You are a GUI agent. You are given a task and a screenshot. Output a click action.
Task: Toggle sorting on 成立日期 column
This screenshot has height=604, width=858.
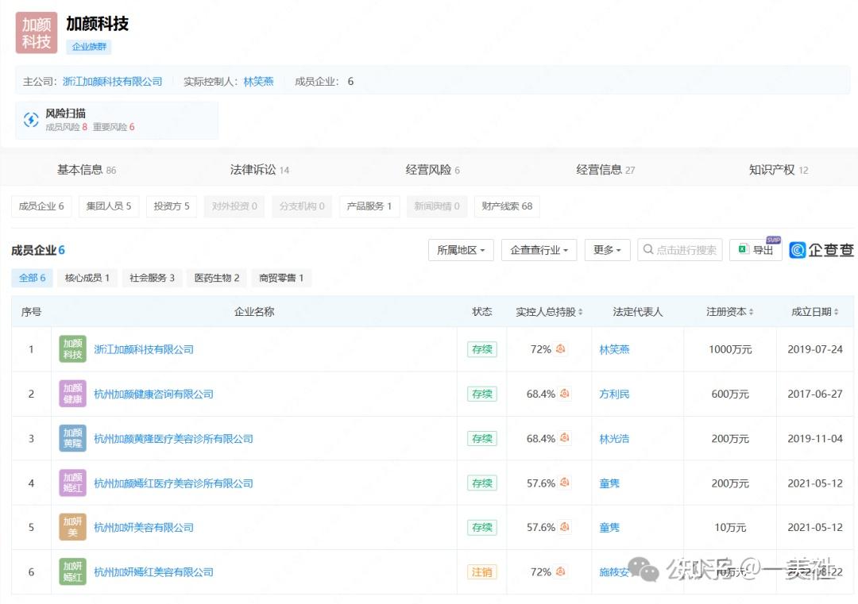coord(834,312)
